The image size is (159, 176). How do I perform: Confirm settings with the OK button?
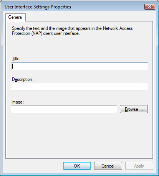pyautogui.click(x=77, y=166)
